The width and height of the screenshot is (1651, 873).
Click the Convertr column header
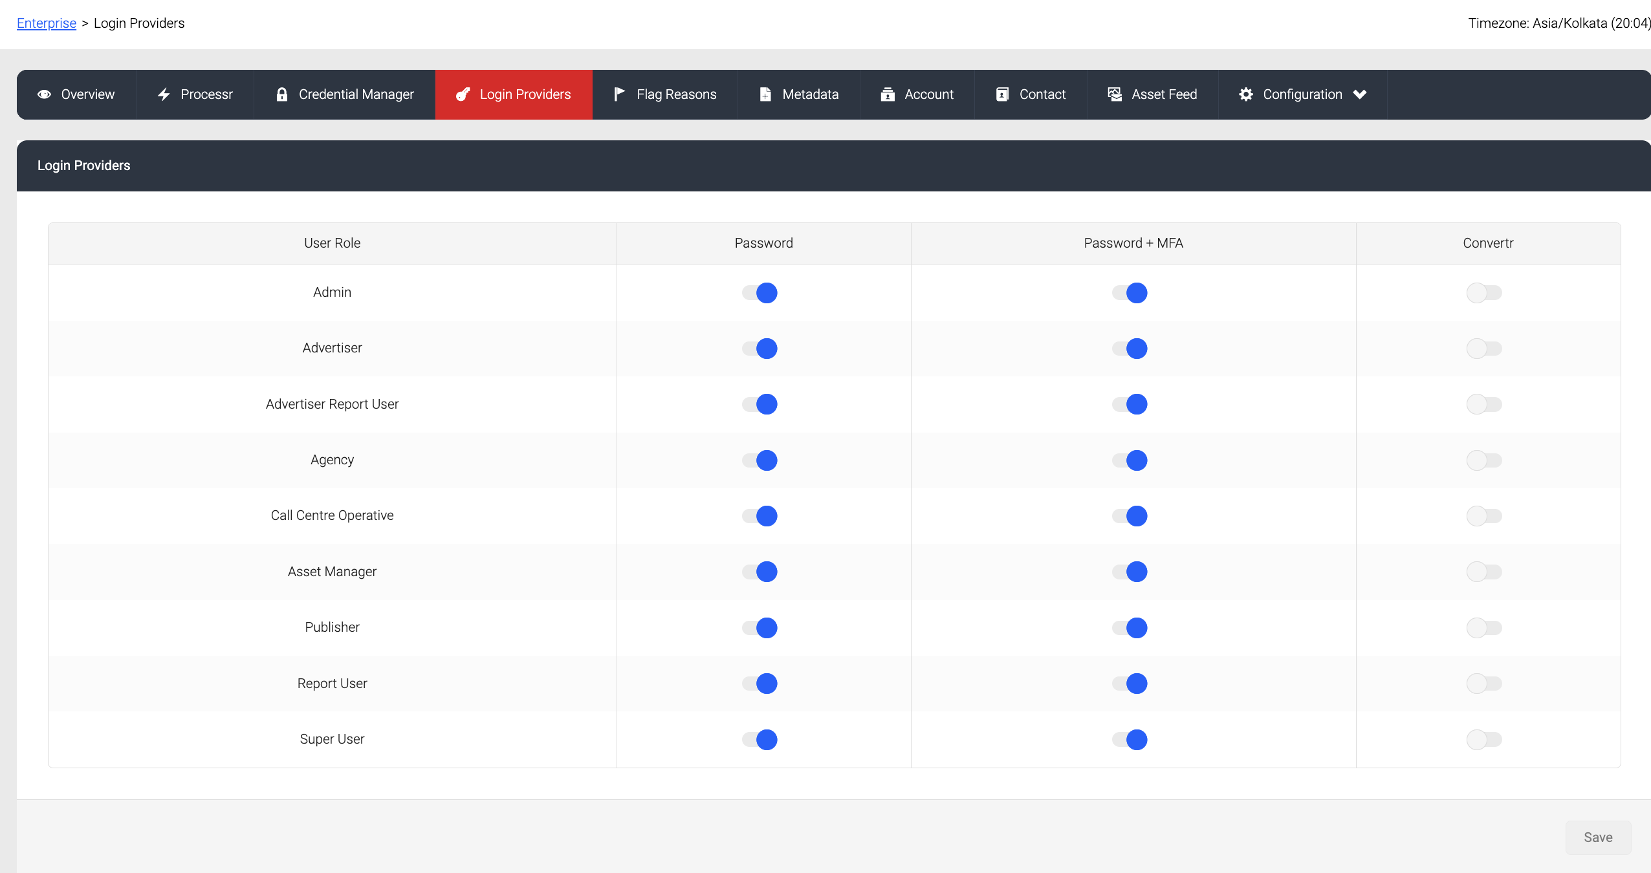click(x=1489, y=243)
